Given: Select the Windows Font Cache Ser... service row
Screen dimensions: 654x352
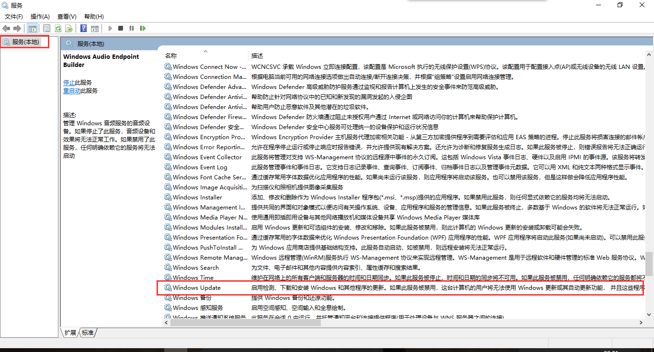Looking at the screenshot, I should coord(405,177).
